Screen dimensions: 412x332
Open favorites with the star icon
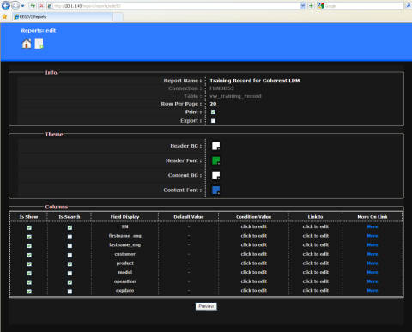tap(4, 16)
